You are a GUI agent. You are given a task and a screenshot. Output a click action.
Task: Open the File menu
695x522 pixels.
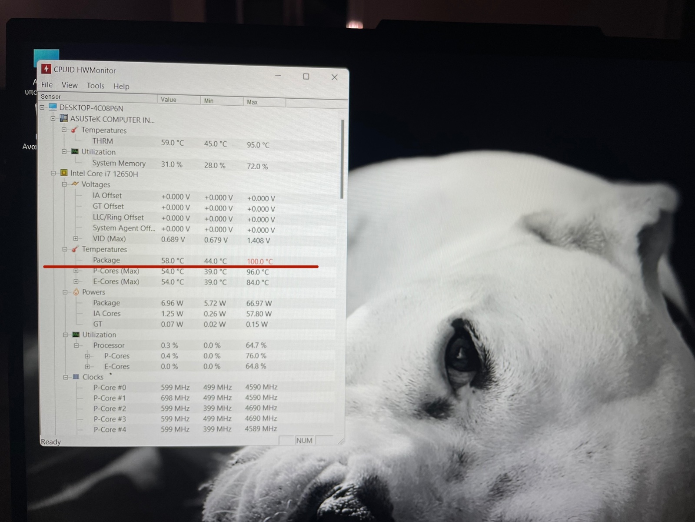click(47, 85)
